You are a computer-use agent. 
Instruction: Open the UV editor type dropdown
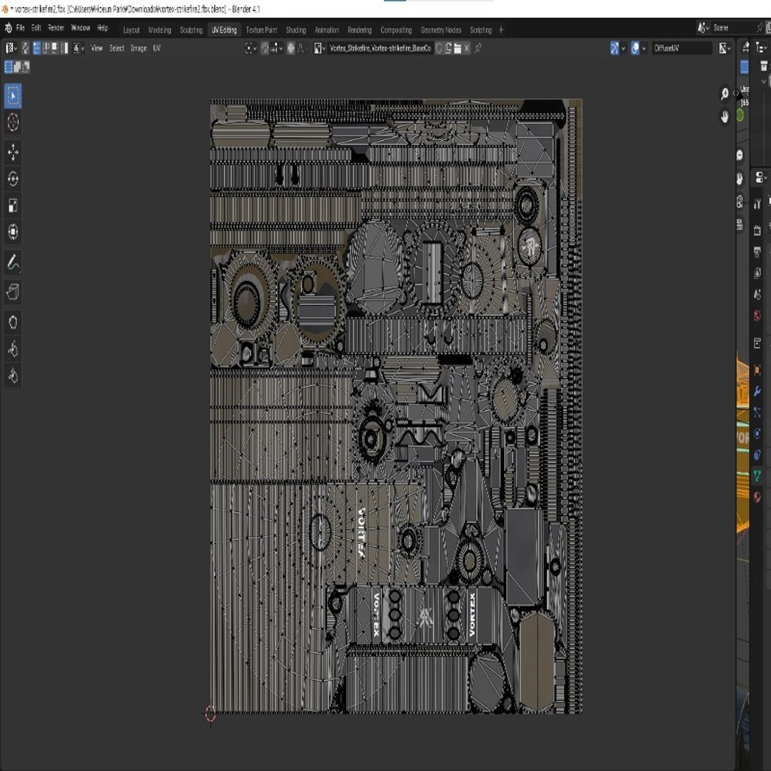[11, 49]
